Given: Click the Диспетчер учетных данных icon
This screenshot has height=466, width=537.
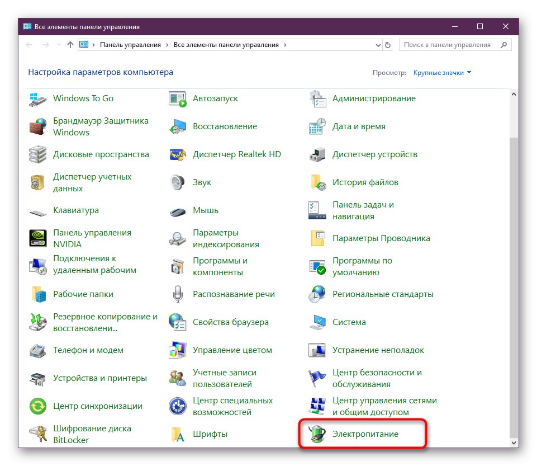Looking at the screenshot, I should (37, 182).
